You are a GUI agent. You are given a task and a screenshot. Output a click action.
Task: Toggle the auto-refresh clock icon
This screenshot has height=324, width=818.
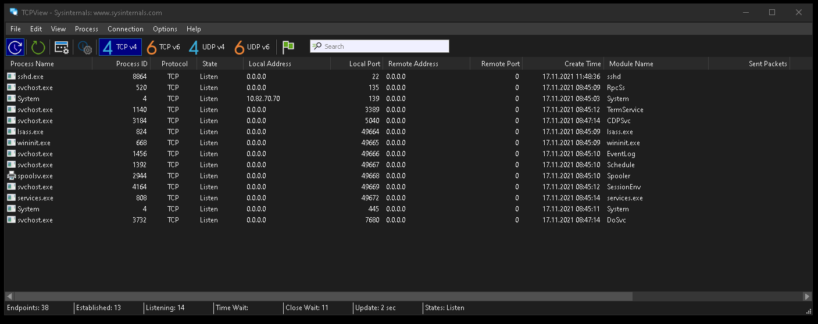[15, 47]
